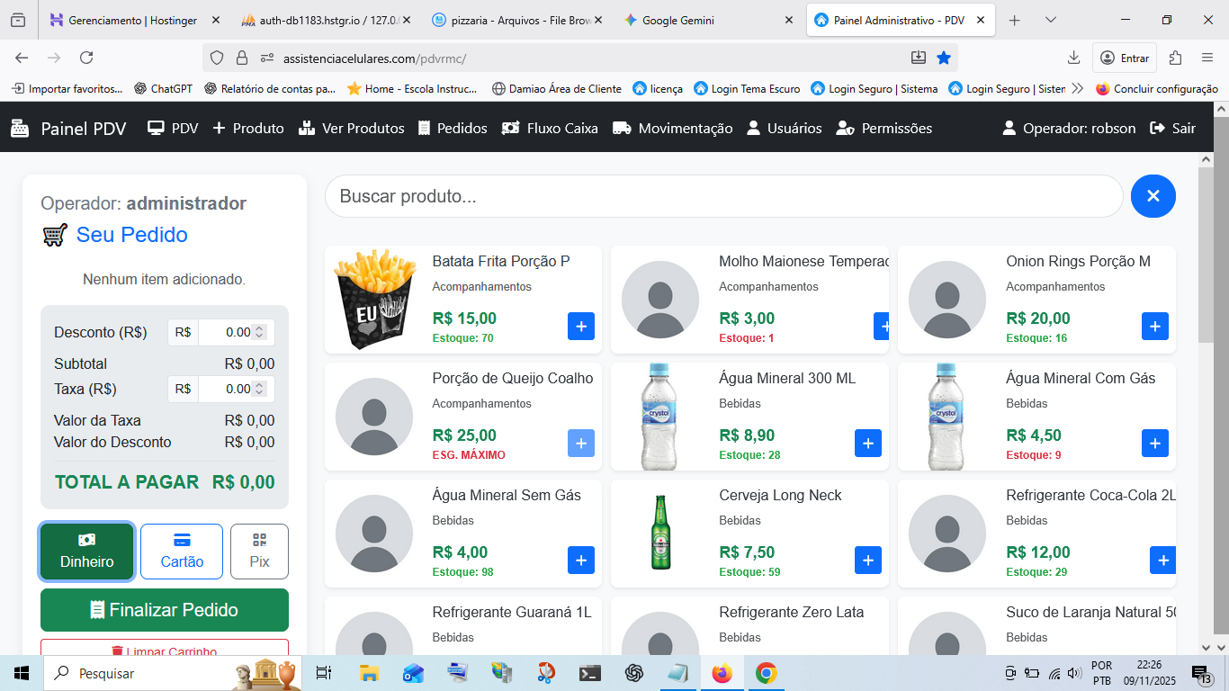Open Ver Produtos via its boxes icon
This screenshot has height=691, width=1229.
(x=305, y=128)
